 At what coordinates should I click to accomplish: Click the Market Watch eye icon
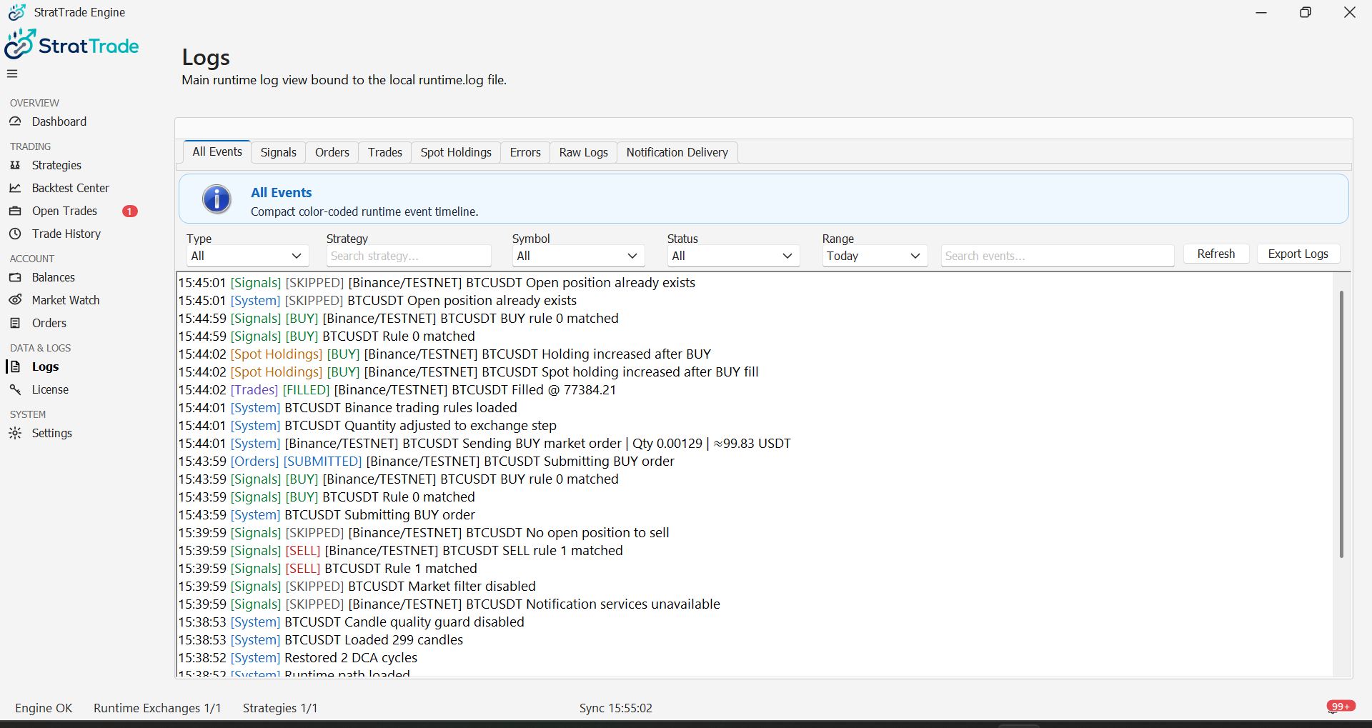[x=15, y=300]
